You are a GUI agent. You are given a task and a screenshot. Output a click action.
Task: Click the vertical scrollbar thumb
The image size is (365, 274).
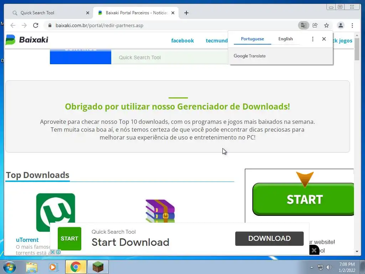click(x=357, y=49)
